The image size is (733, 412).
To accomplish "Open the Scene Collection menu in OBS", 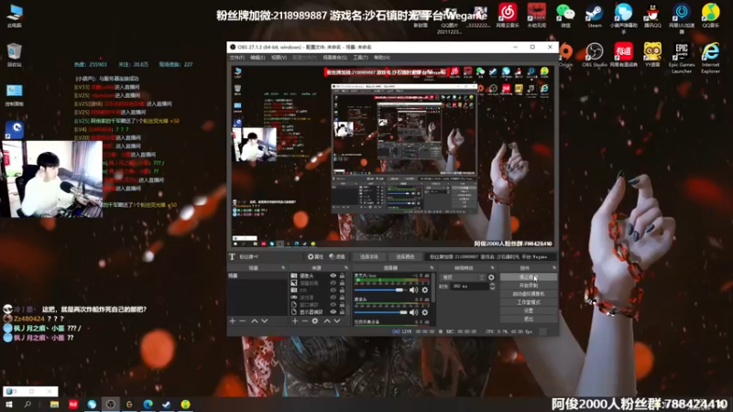I will pos(334,58).
